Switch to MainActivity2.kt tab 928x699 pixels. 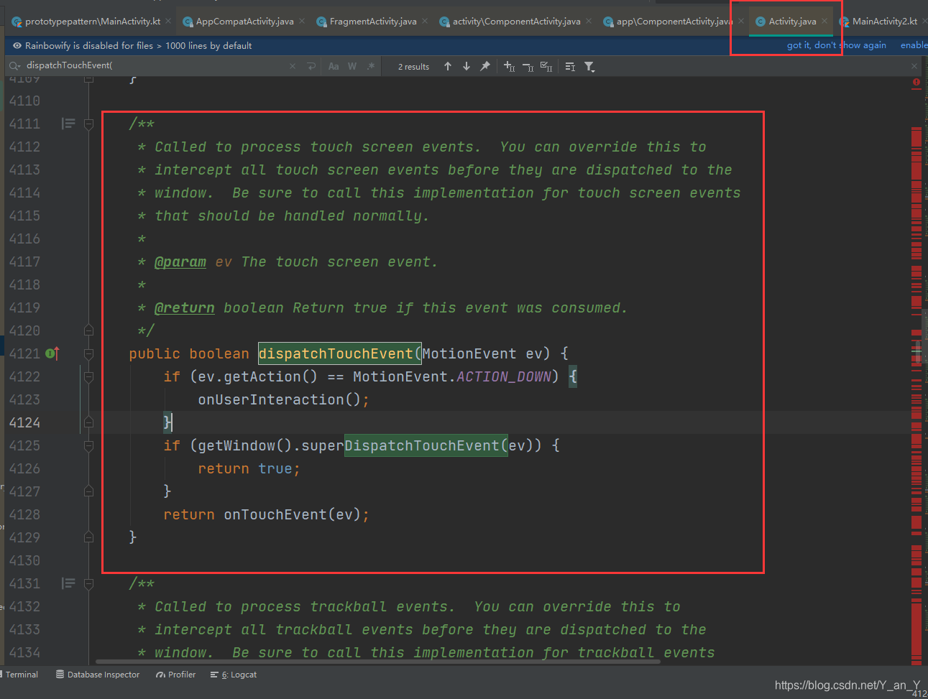click(884, 22)
